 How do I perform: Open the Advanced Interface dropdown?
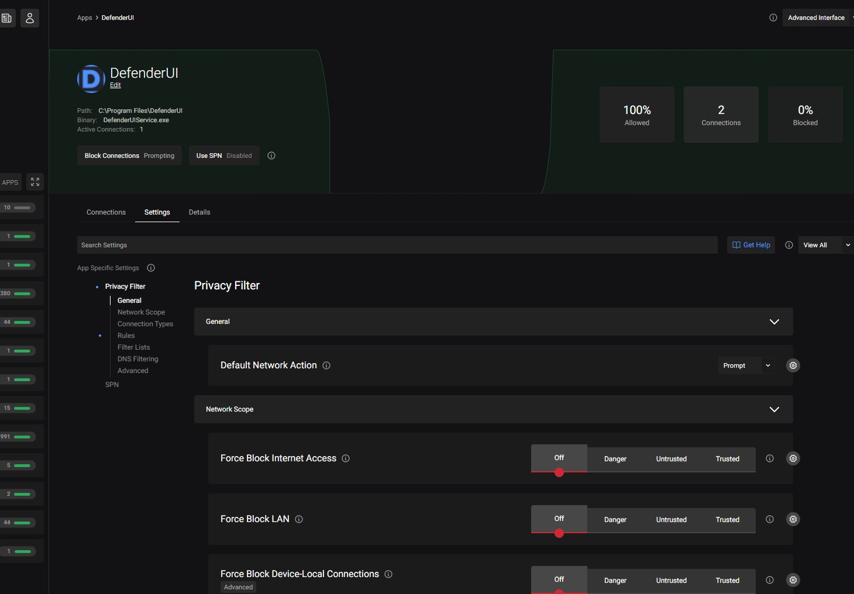point(818,18)
